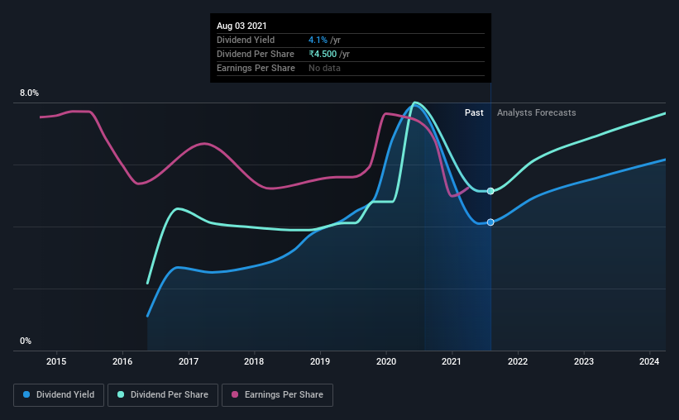The width and height of the screenshot is (679, 420).
Task: Click the 2017 x-axis label
Action: (189, 361)
